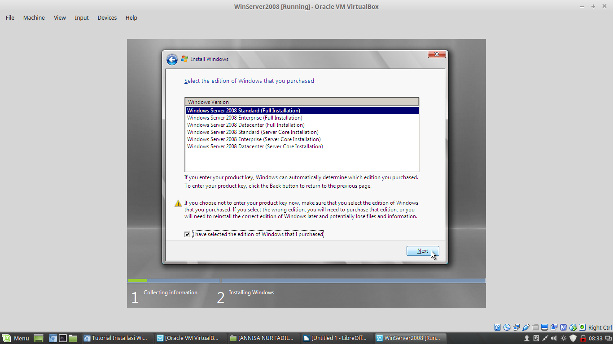Click the green setup progress bar

pyautogui.click(x=137, y=281)
